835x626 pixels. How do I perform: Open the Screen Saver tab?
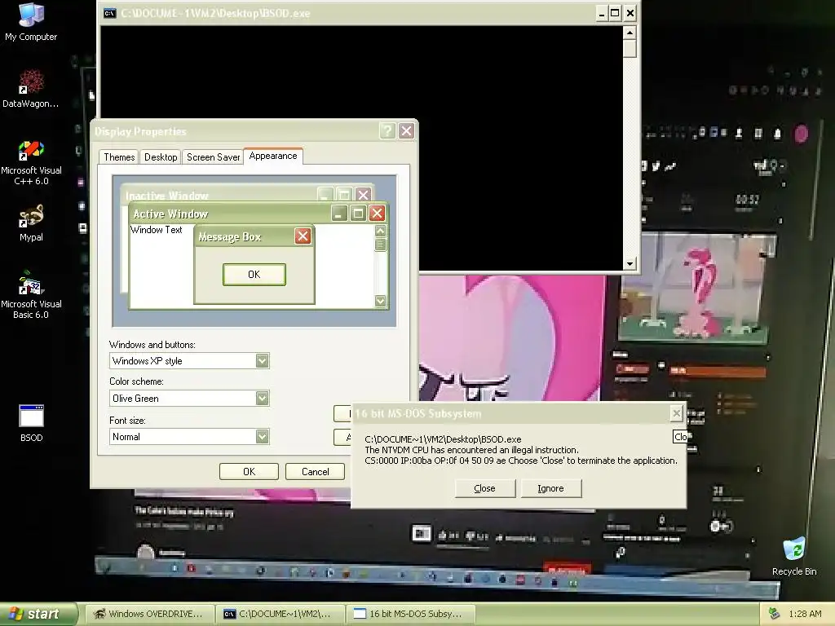[213, 157]
